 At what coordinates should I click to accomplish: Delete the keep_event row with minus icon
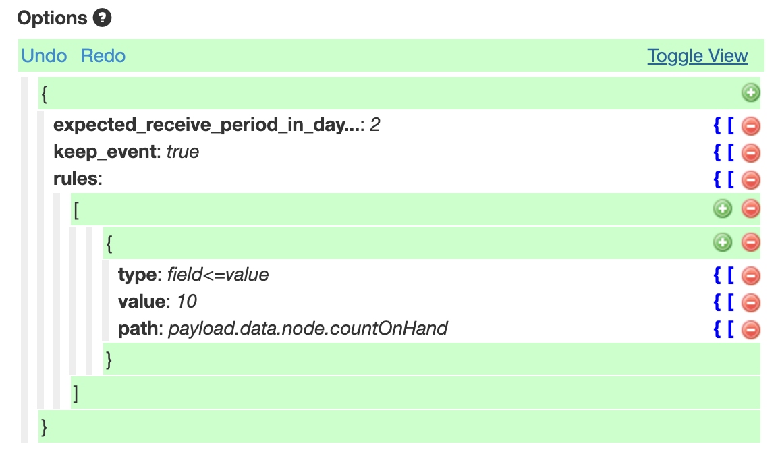click(x=751, y=152)
